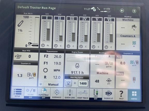Tap the max engine speed button
Viewport: 149px width, 111px height.
[x=68, y=83]
